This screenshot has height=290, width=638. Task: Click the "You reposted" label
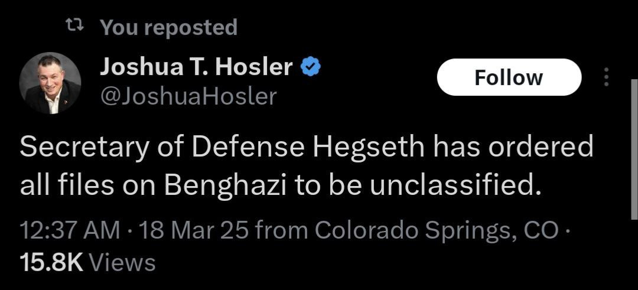tap(168, 27)
